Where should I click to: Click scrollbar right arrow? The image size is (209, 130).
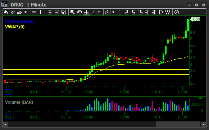tap(203, 125)
